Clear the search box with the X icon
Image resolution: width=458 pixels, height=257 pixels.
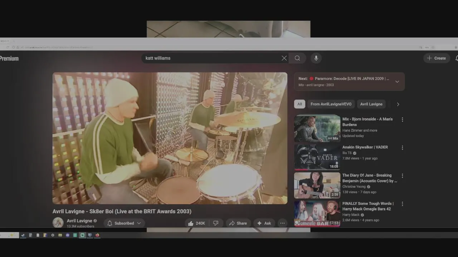(284, 58)
